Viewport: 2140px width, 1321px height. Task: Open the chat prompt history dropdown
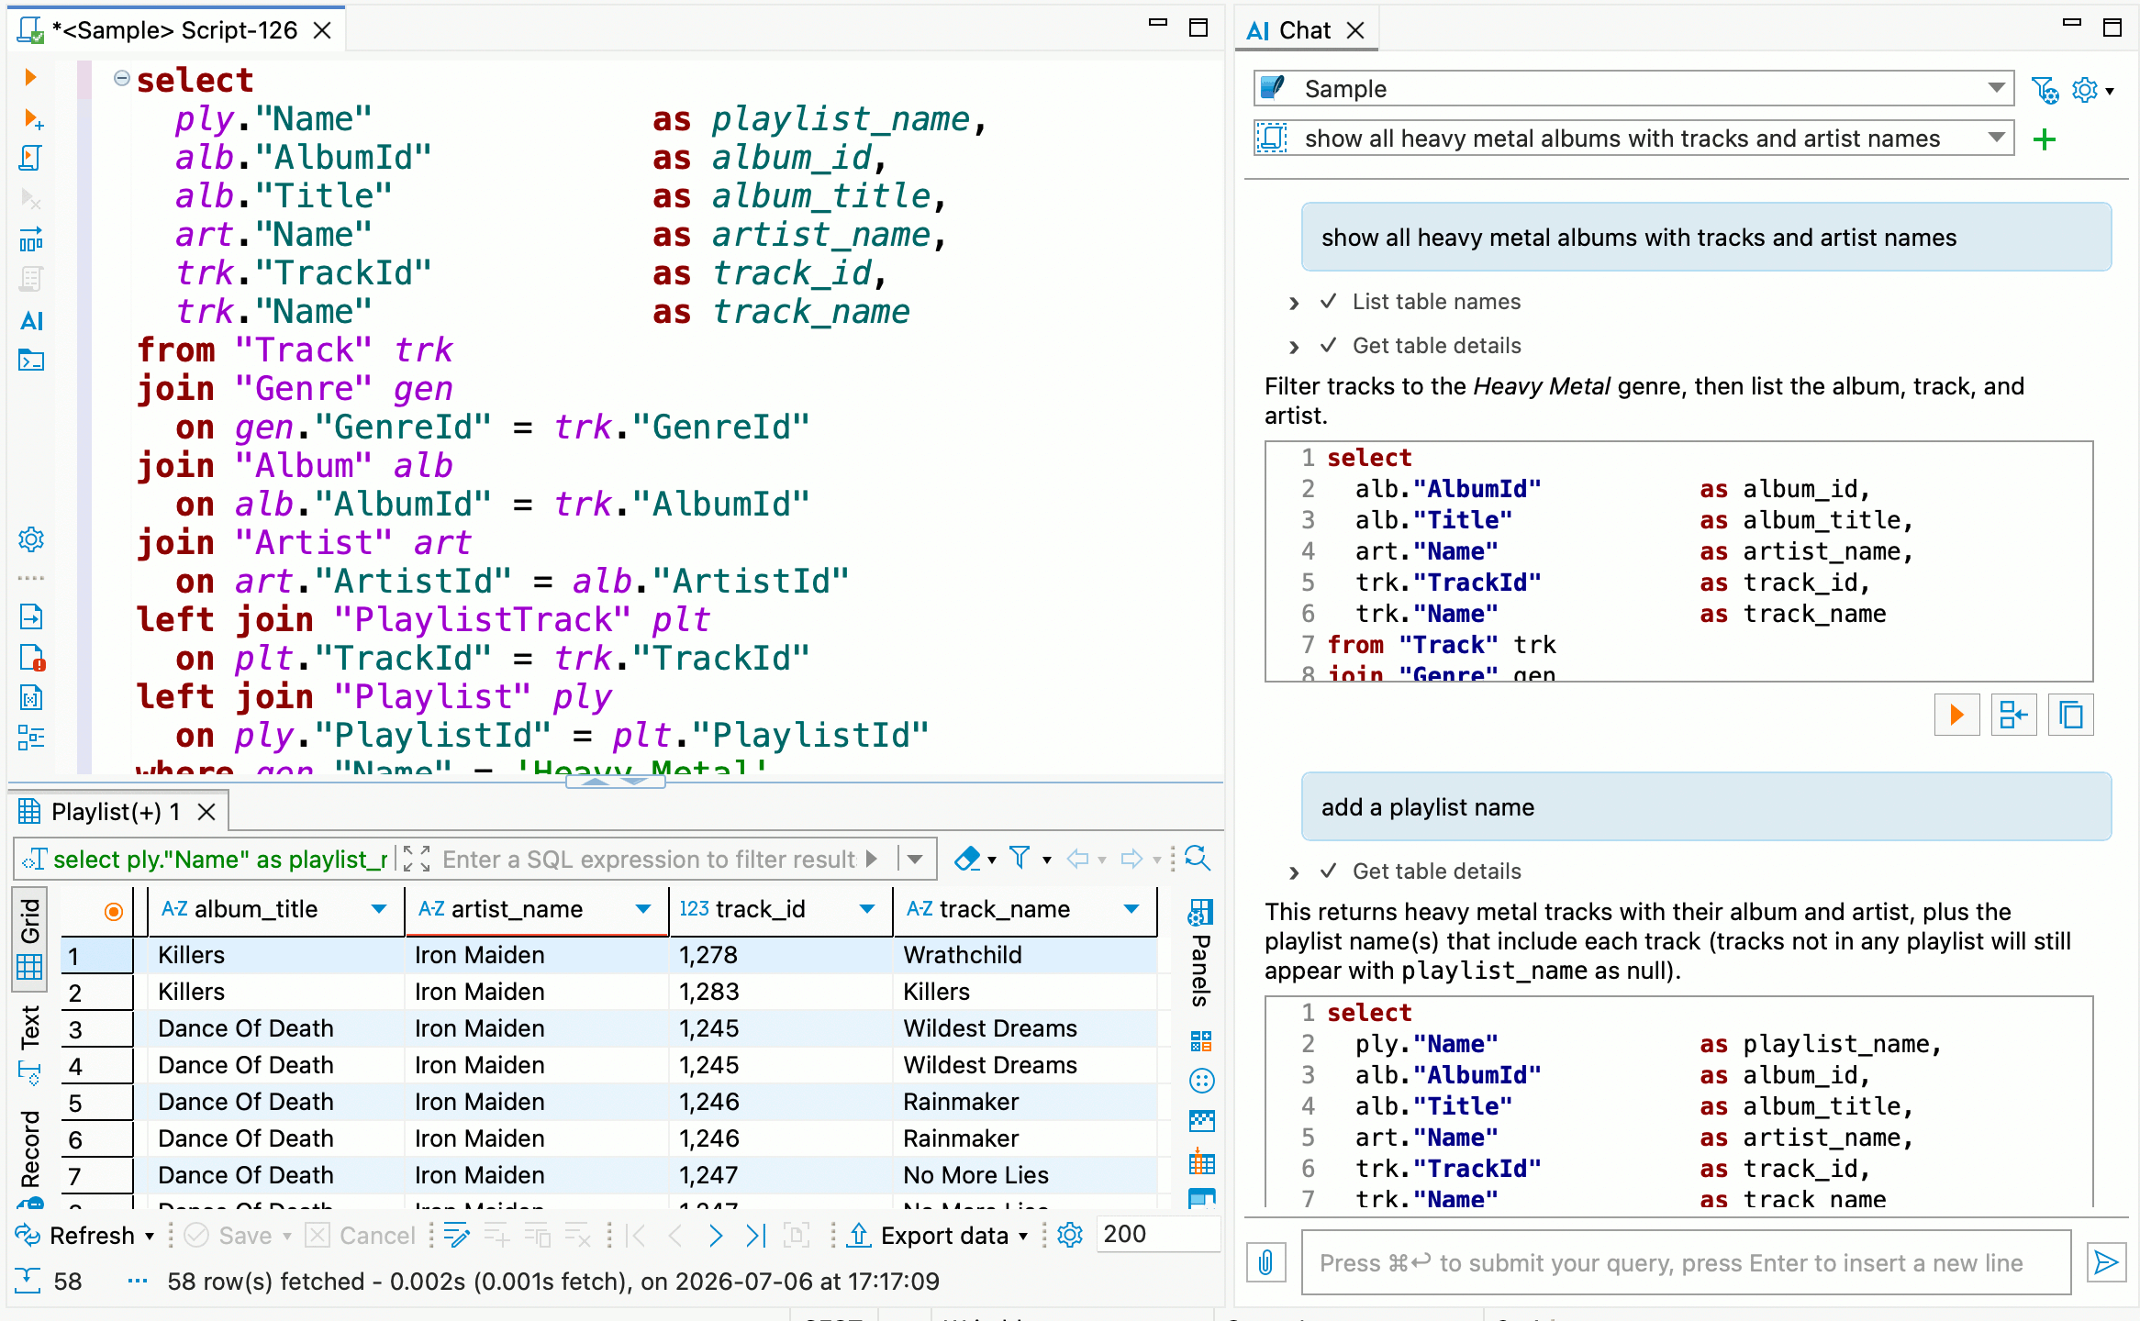pyautogui.click(x=1996, y=138)
